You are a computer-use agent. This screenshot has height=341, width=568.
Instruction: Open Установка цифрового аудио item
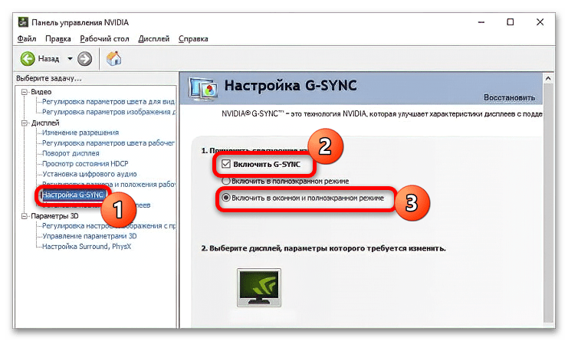click(90, 174)
